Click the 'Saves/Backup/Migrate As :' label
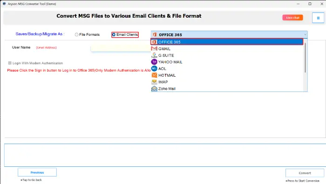 (x=40, y=34)
